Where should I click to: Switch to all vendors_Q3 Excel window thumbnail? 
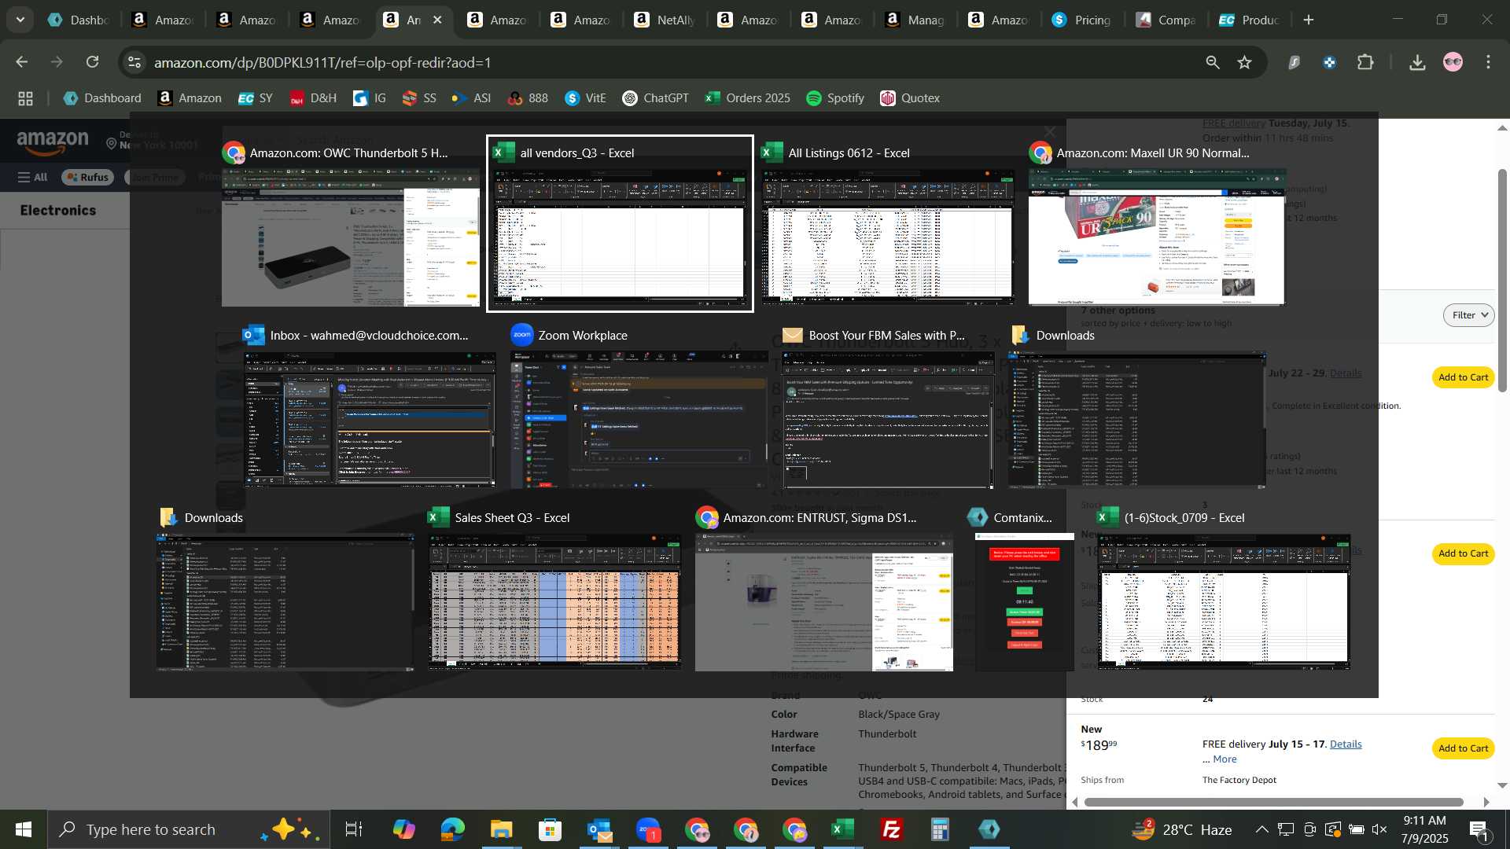(620, 224)
